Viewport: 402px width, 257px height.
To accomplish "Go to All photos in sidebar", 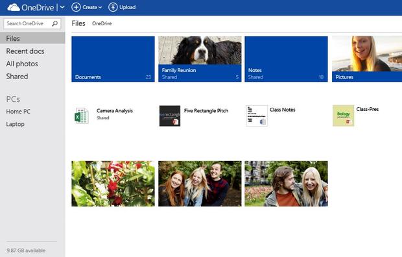I will [22, 64].
